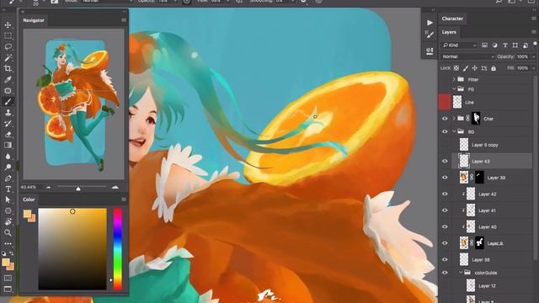Hide Layer 40 visibility eye
539x303 pixels.
point(445,227)
